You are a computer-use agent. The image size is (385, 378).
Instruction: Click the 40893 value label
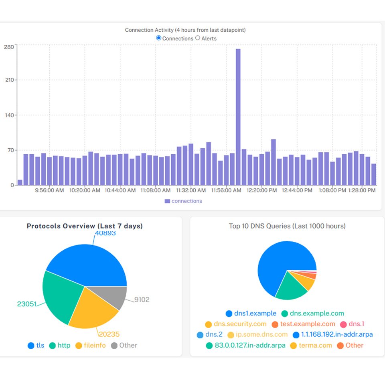point(105,233)
